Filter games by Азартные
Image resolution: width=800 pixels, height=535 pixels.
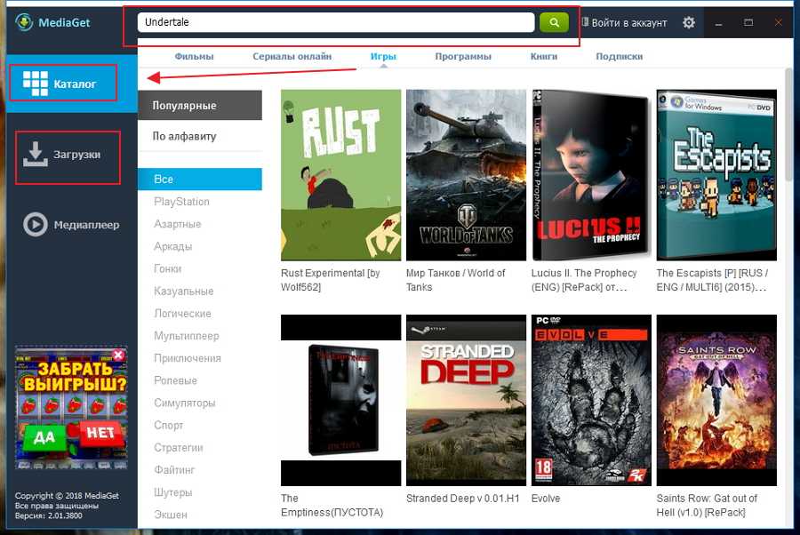click(x=178, y=224)
